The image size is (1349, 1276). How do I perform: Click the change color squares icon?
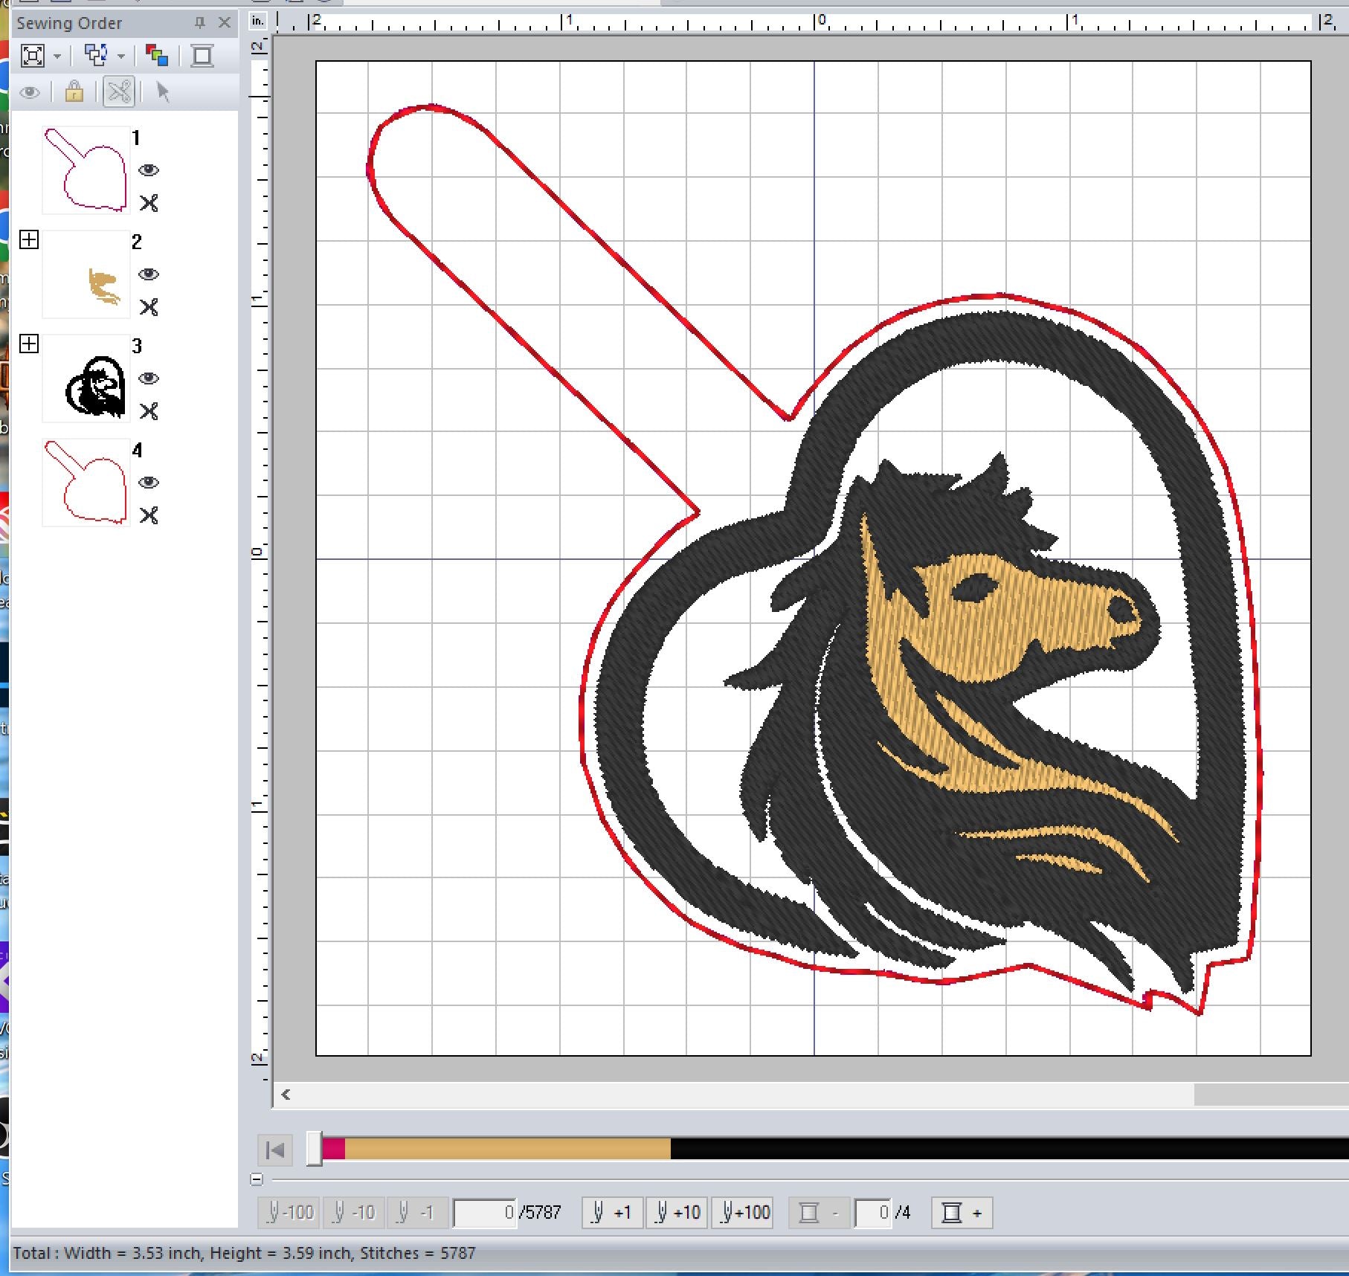tap(157, 56)
